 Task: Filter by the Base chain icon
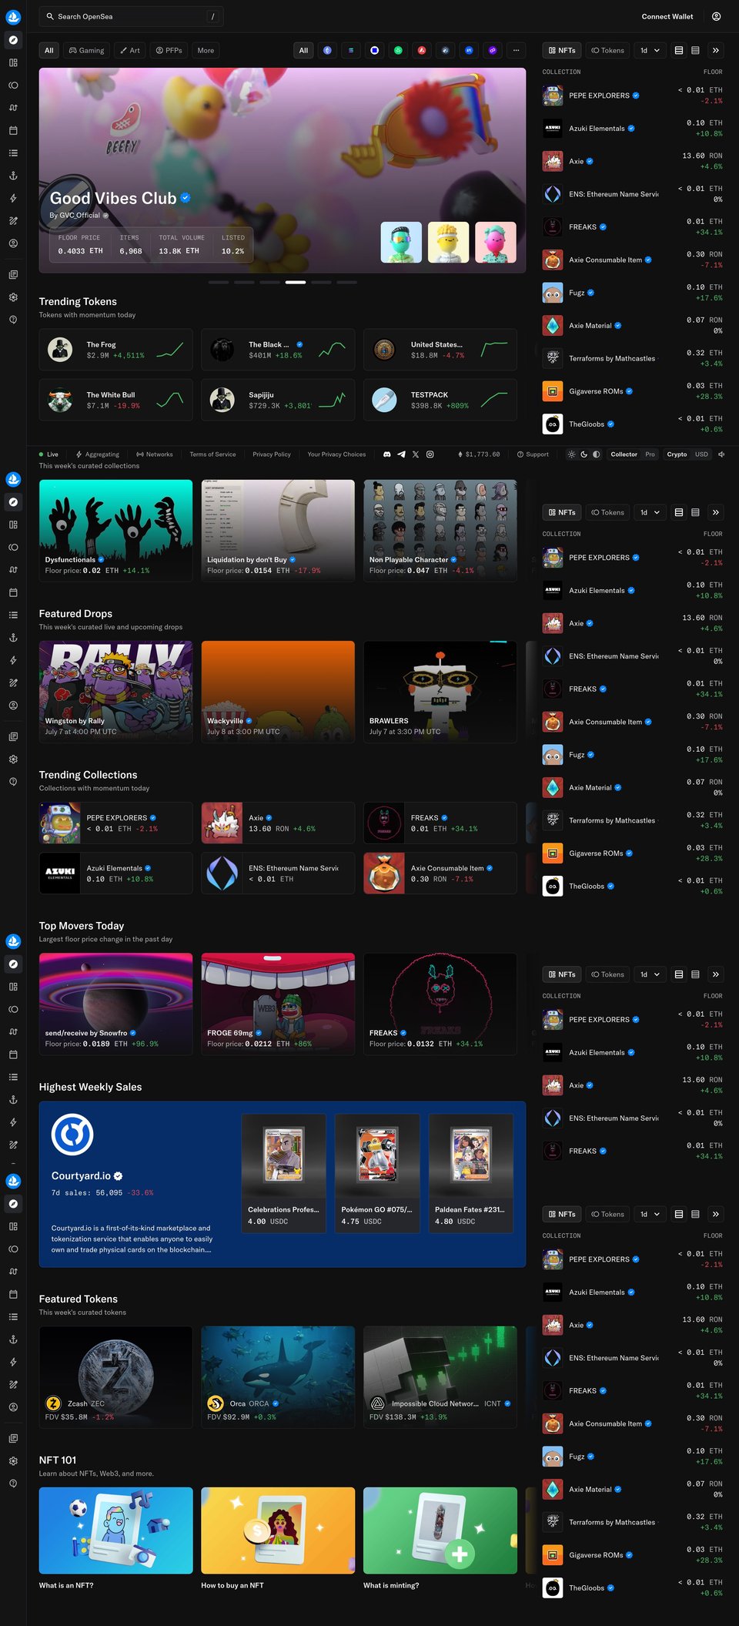(374, 50)
